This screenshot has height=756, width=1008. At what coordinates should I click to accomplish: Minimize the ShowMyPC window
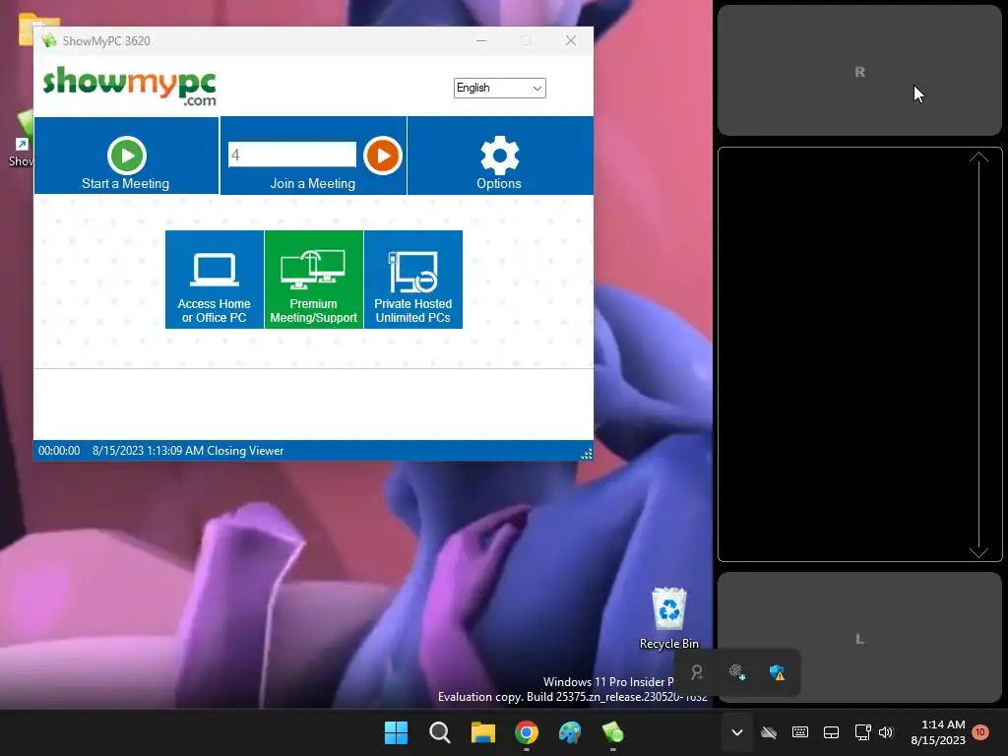click(x=480, y=40)
